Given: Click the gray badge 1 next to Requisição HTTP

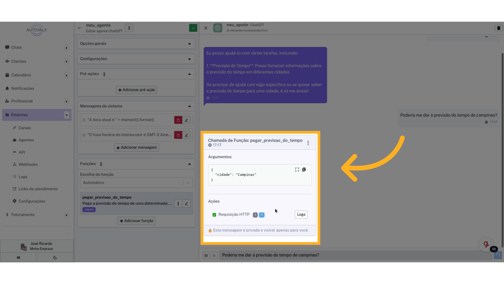Looking at the screenshot, I should click(255, 215).
